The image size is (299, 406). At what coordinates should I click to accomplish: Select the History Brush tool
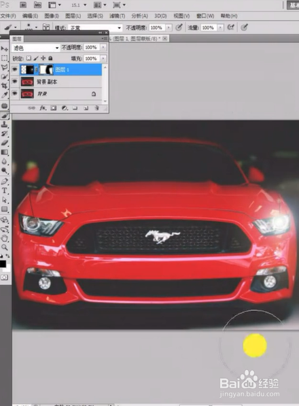(4, 133)
